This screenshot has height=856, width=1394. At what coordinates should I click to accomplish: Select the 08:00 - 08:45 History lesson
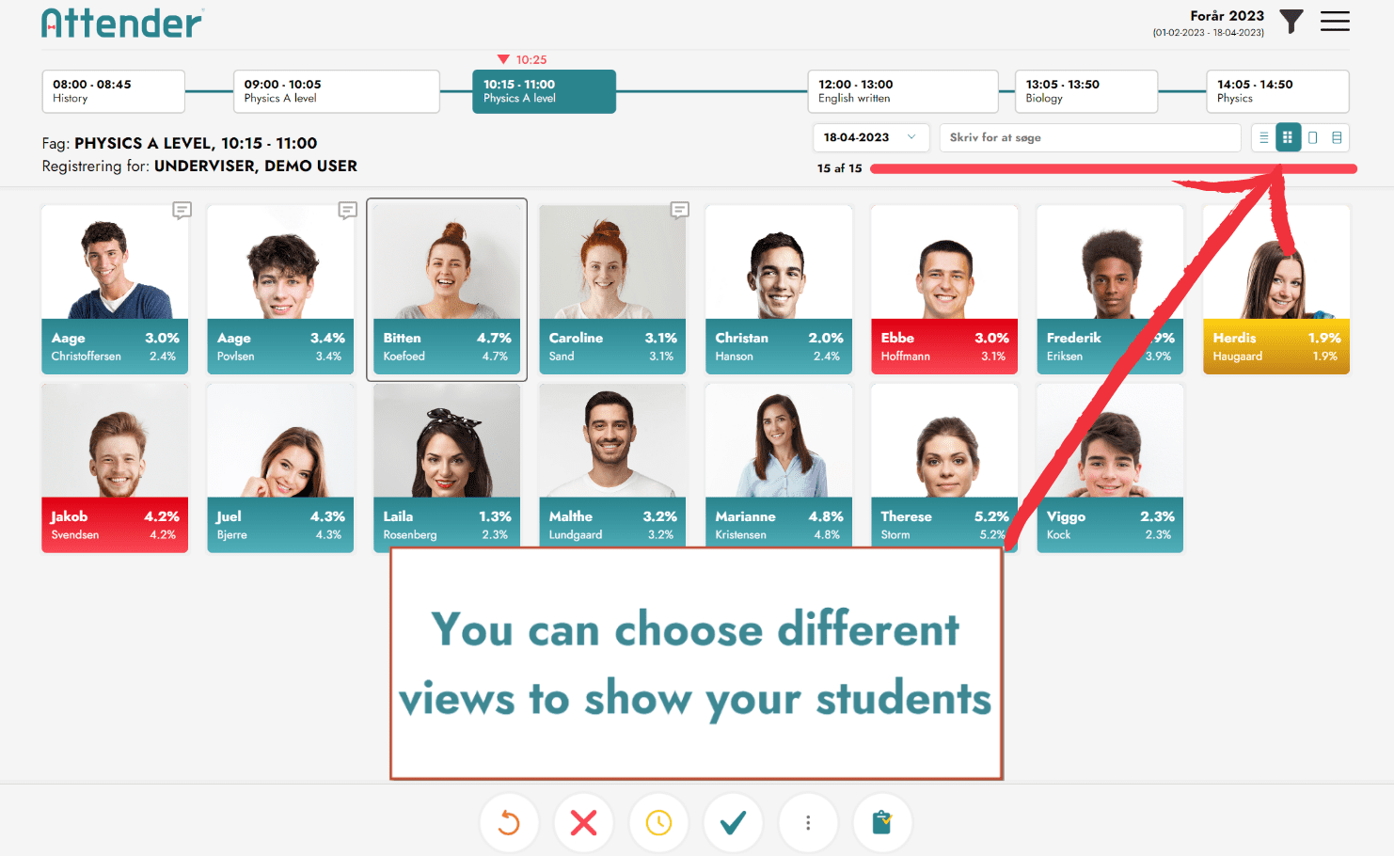click(x=113, y=91)
